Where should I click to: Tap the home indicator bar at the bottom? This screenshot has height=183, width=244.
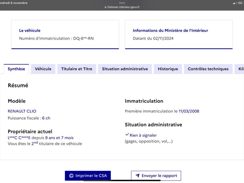(122, 181)
